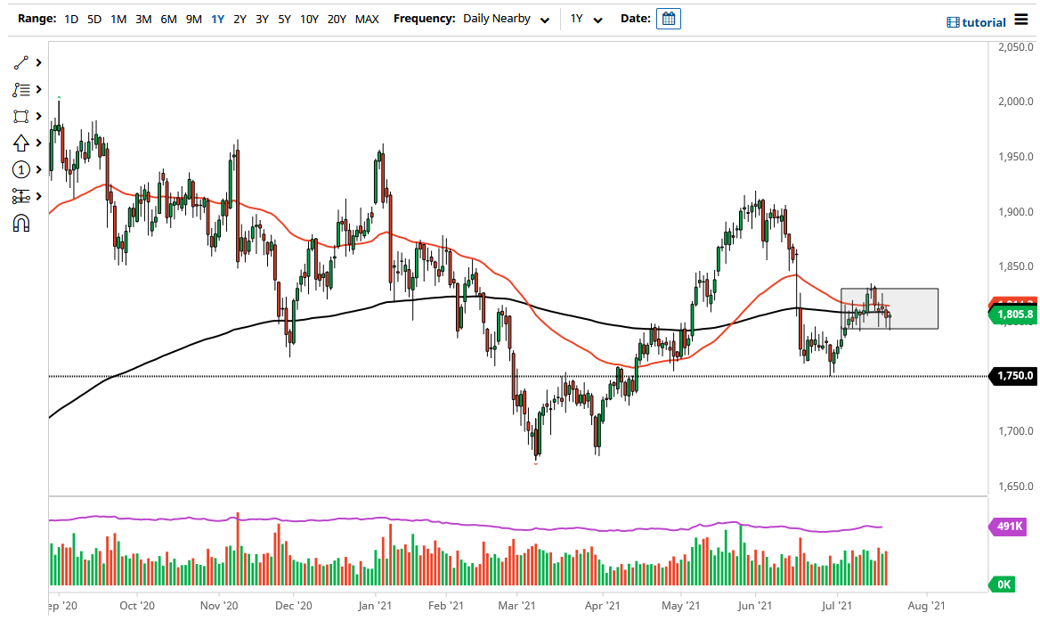The image size is (1040, 621).
Task: Open the price range measurement tool
Action: coord(21,196)
